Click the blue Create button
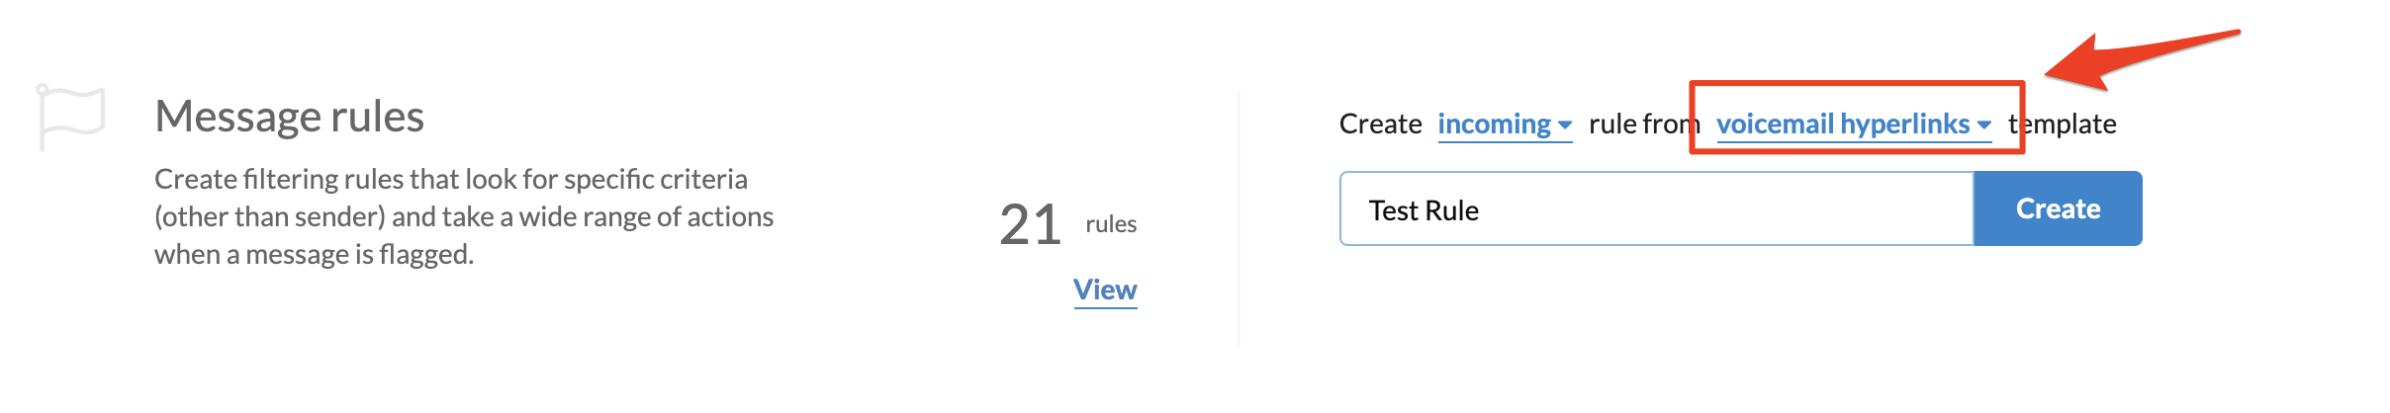 coord(2058,208)
